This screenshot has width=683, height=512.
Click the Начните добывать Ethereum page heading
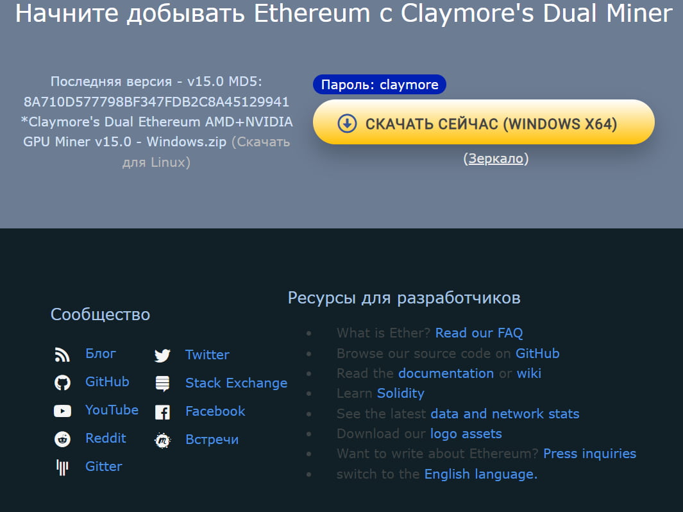pos(344,13)
